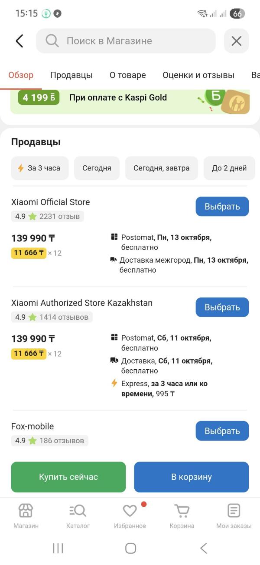Open the Каталог icon
This screenshot has width=260, height=565.
point(78,511)
